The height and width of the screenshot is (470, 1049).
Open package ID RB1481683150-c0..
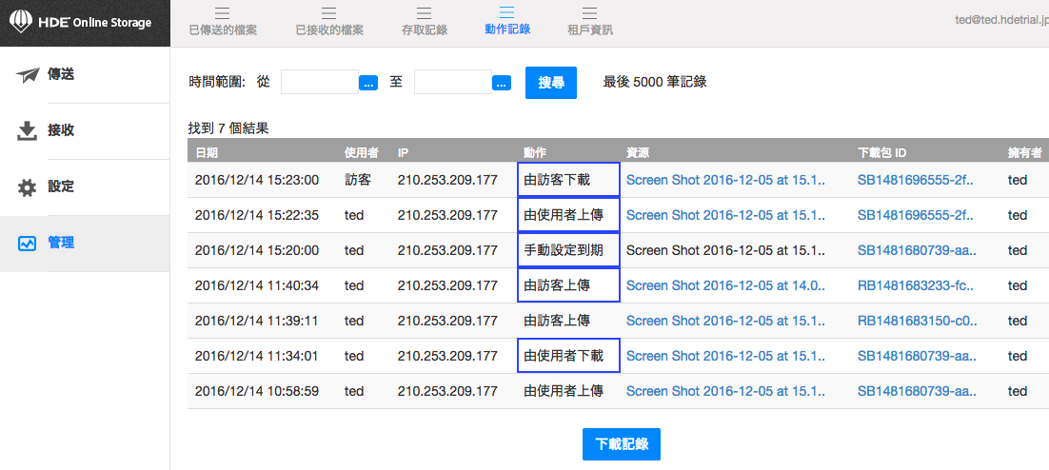(918, 321)
